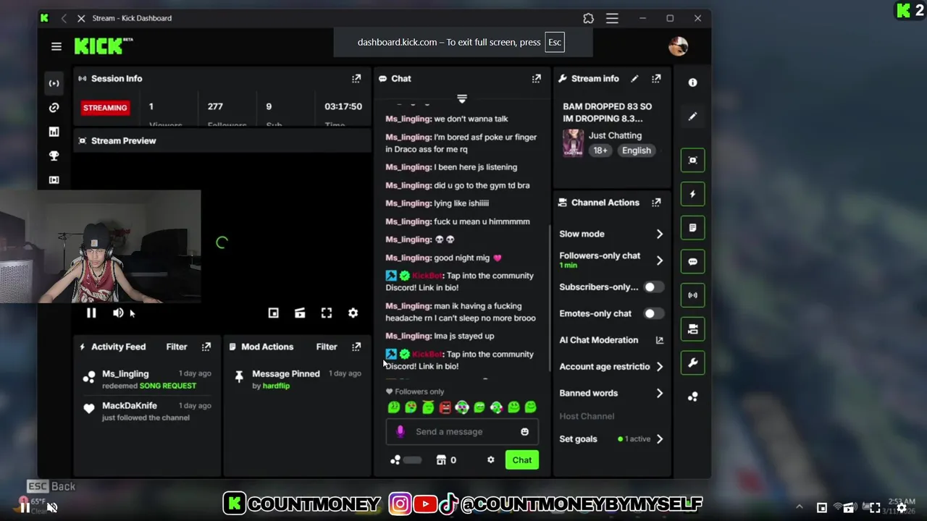Open chat settings gear icon
927x521 pixels.
(x=490, y=459)
